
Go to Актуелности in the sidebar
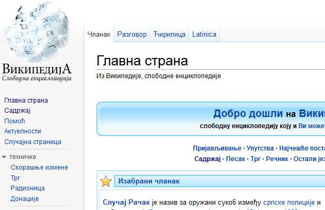[x=22, y=131]
